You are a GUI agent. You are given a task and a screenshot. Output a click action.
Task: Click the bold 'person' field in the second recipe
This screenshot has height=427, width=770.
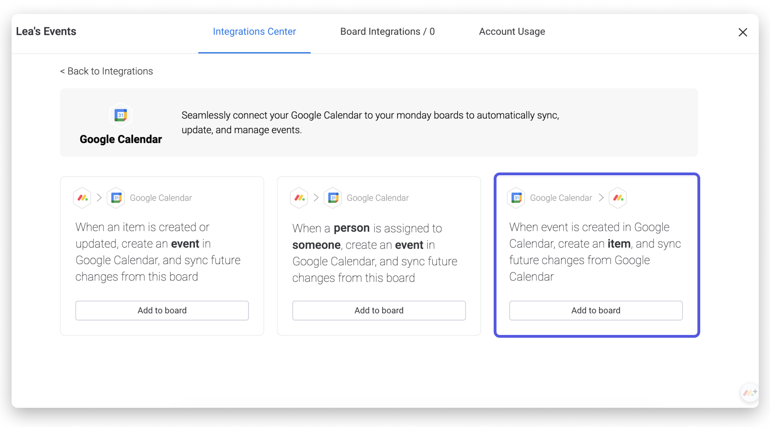tap(352, 228)
